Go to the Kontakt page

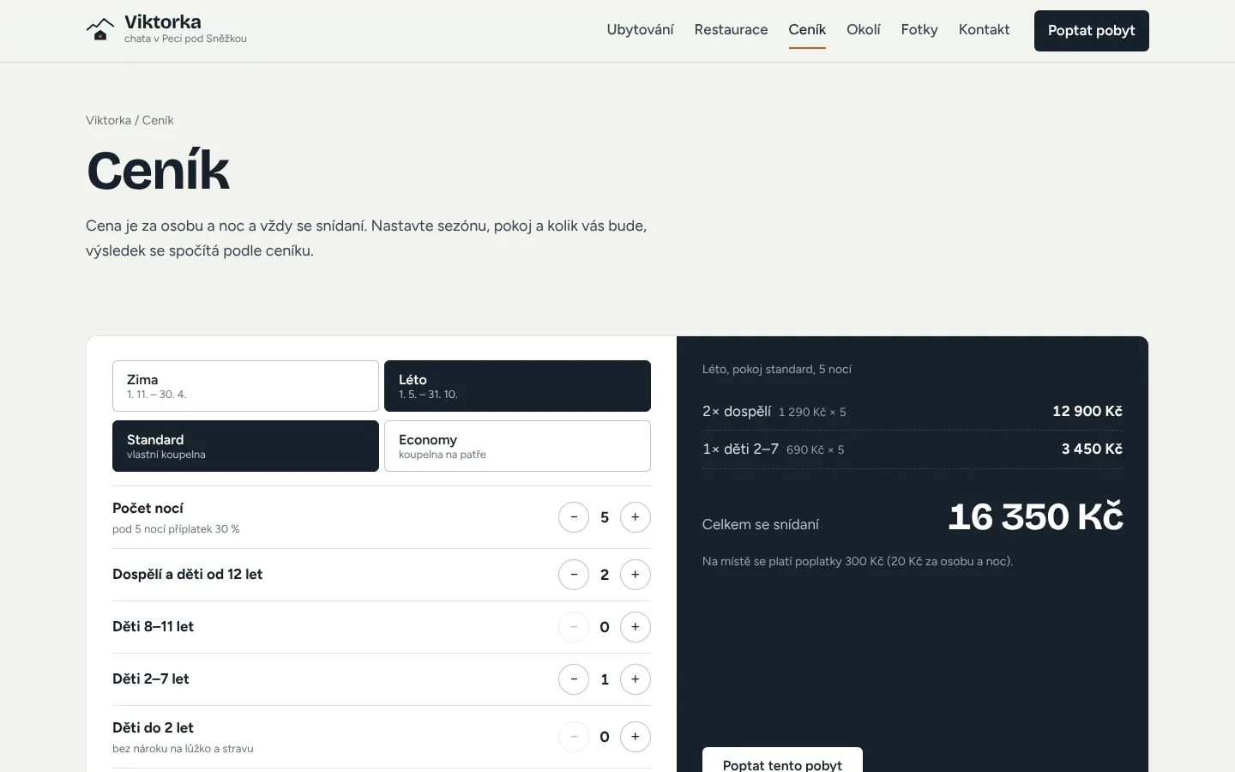(x=984, y=30)
